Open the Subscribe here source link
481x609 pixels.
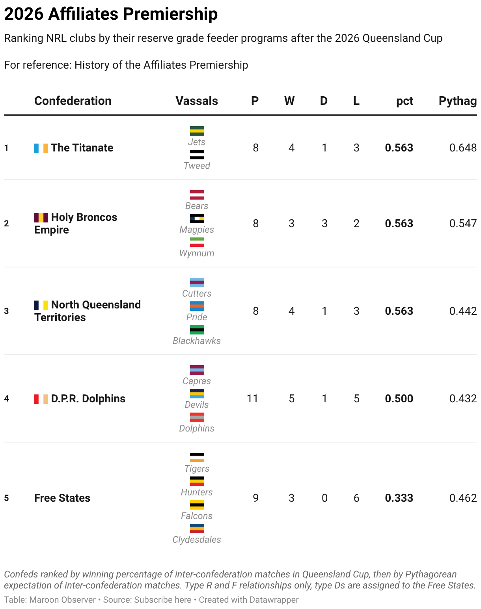162,600
